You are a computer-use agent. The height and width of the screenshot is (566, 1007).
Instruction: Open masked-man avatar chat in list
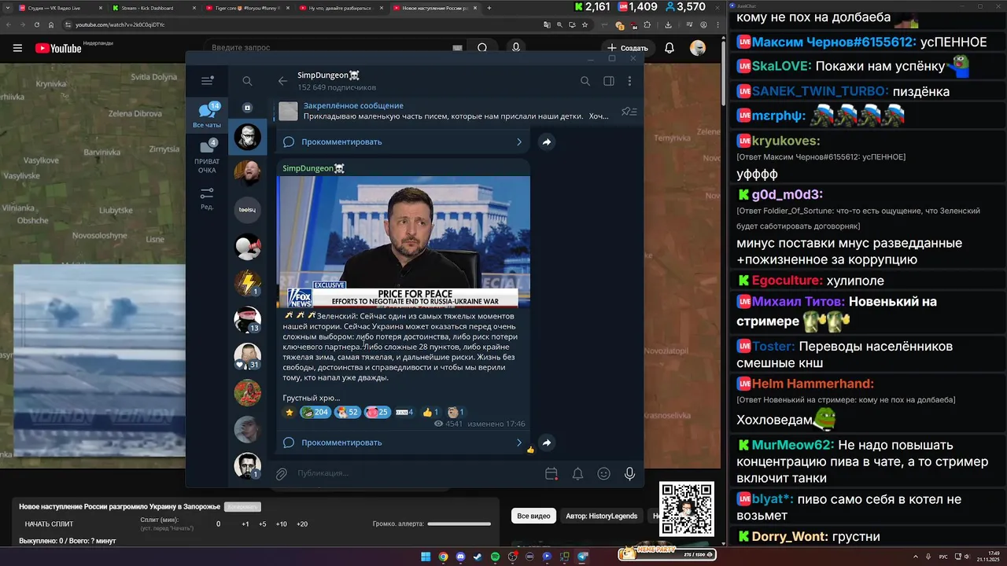pos(247,136)
